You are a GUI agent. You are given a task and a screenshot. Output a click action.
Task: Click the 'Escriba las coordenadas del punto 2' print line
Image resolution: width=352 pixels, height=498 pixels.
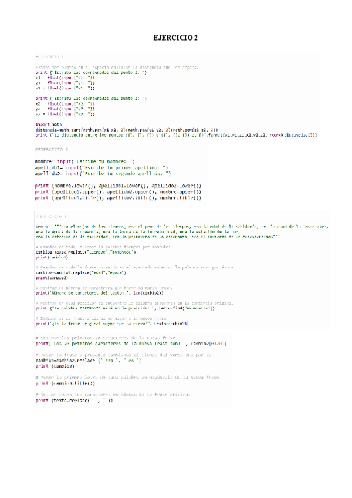click(91, 98)
